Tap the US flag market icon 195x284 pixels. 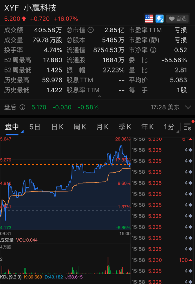point(149,19)
